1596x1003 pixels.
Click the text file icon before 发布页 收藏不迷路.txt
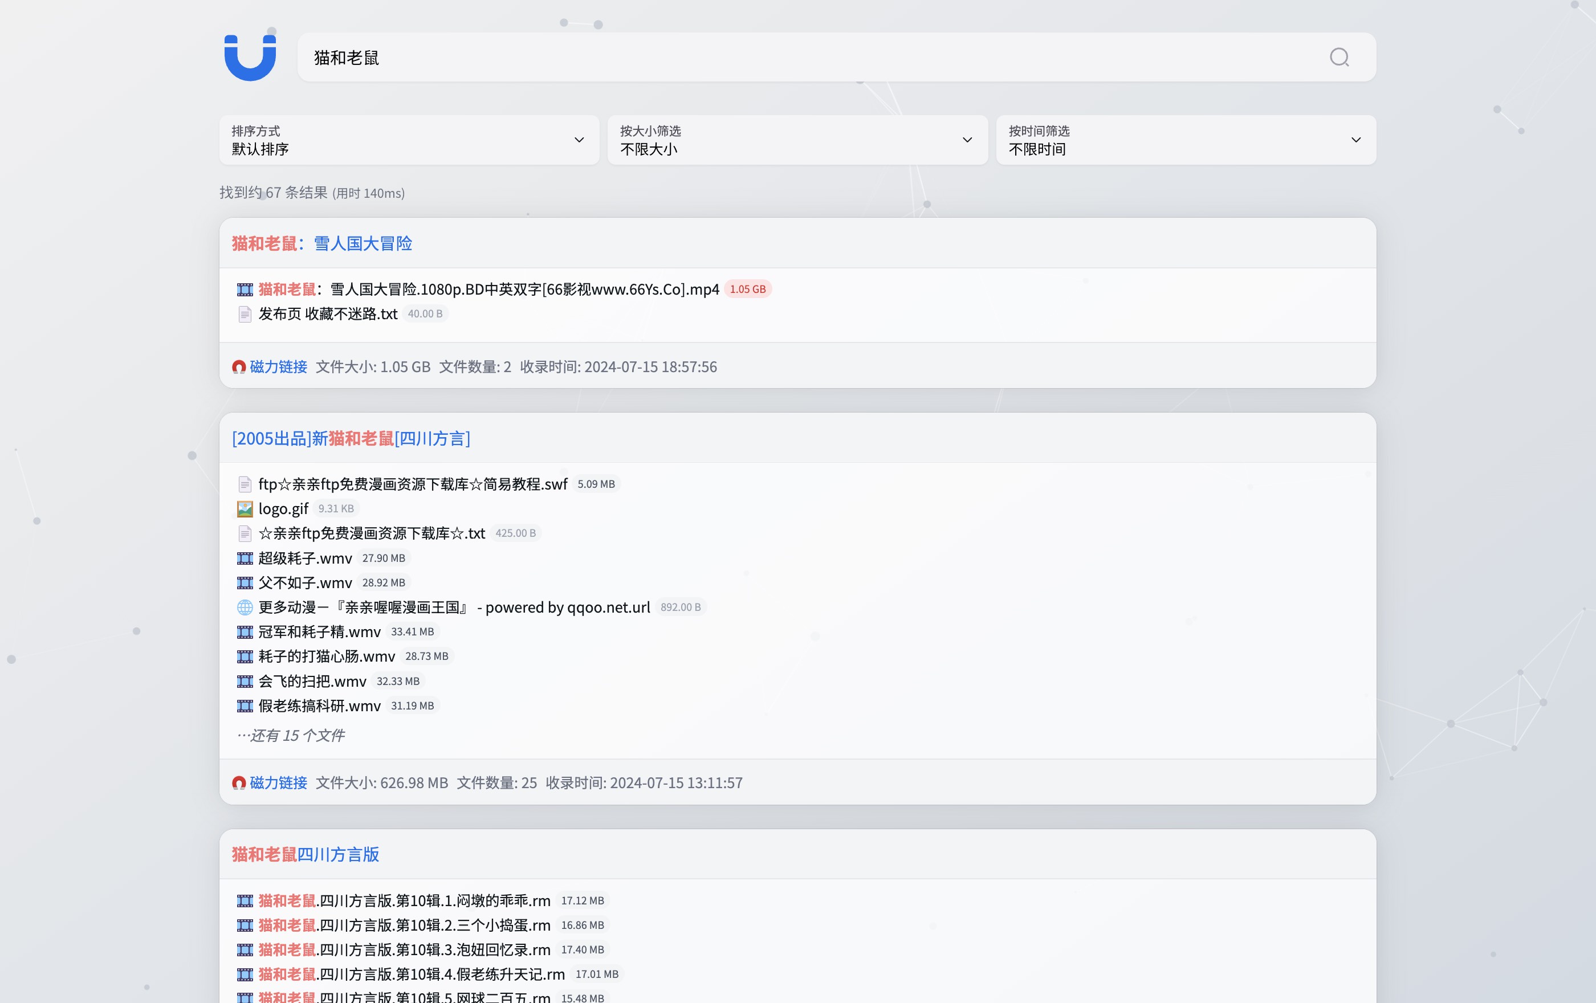click(x=245, y=313)
